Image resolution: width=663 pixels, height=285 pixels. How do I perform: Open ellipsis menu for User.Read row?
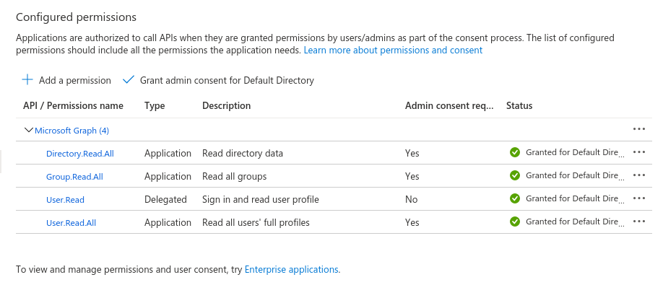pos(639,198)
